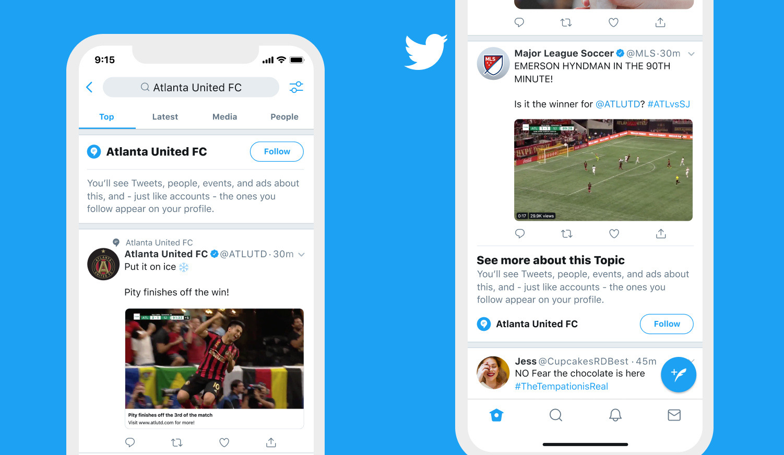Switch to the Latest tab

(x=165, y=117)
